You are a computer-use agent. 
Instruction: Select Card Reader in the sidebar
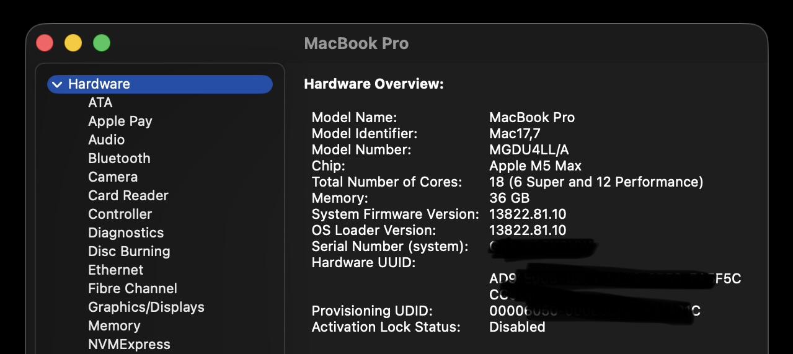pos(128,195)
